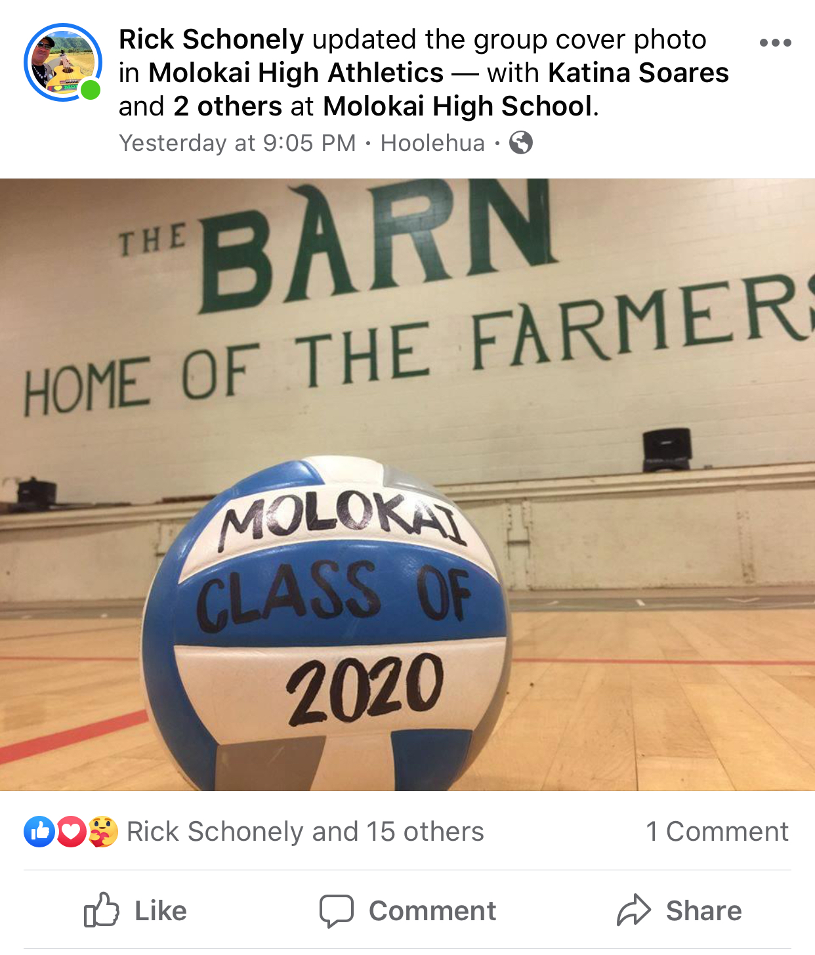The height and width of the screenshot is (955, 815).
Task: View the 1 Comment thread
Action: pyautogui.click(x=717, y=832)
